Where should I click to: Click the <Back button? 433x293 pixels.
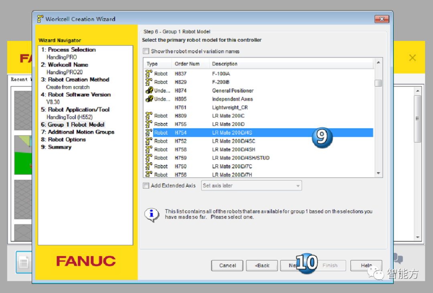pyautogui.click(x=262, y=265)
